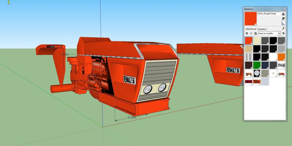
Task: Select the small diamond logo material
Action: pos(273,73)
